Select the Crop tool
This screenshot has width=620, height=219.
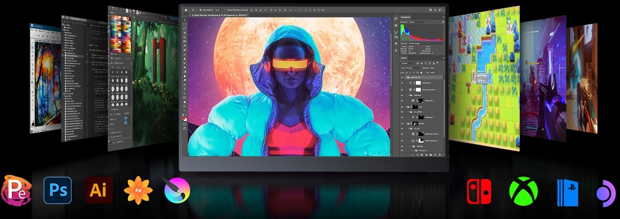tap(185, 37)
